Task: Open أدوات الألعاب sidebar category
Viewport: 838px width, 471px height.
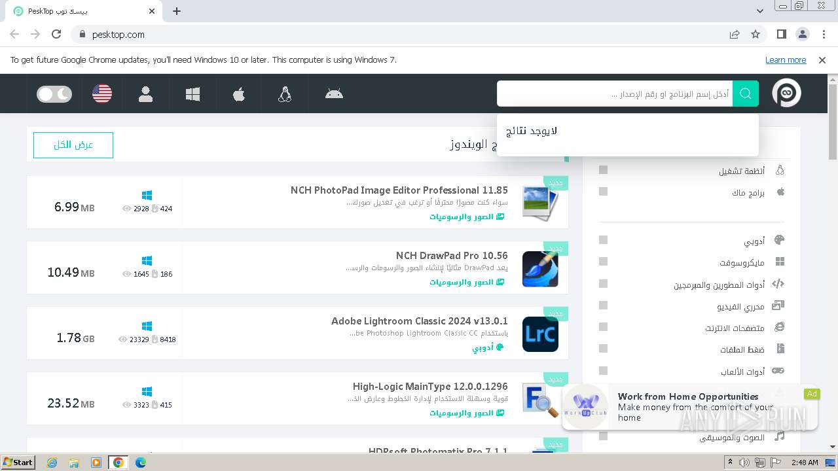Action: click(x=743, y=372)
